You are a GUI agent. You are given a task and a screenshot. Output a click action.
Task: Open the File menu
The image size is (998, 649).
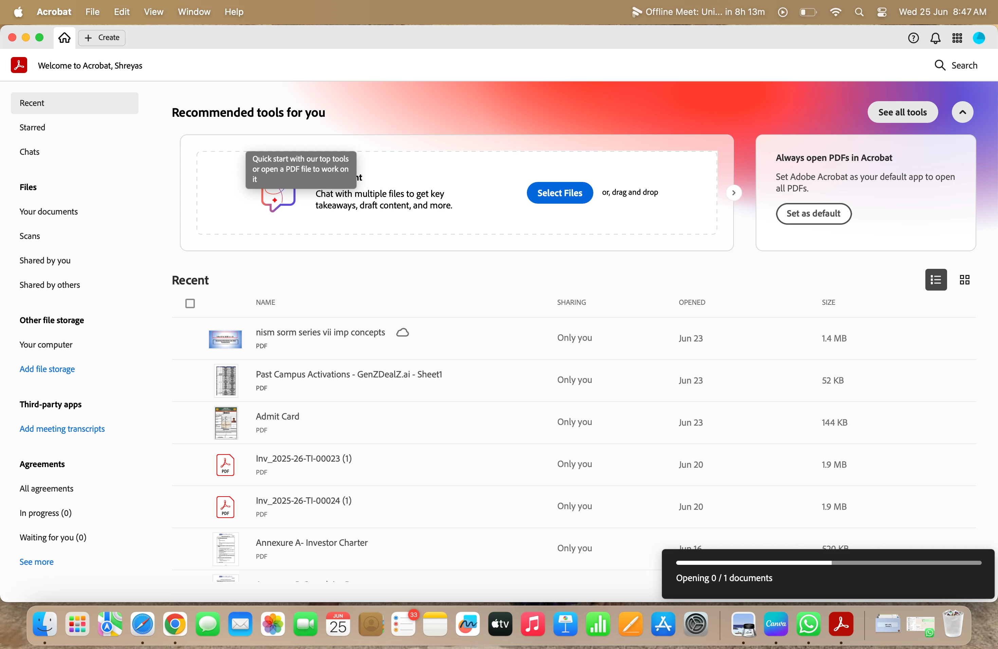[x=92, y=12]
